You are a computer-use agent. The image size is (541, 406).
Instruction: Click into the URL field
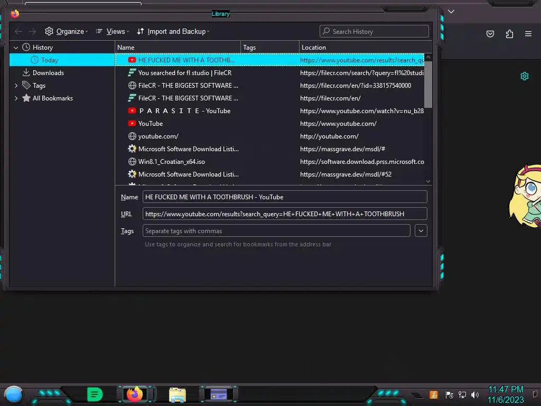tap(285, 214)
